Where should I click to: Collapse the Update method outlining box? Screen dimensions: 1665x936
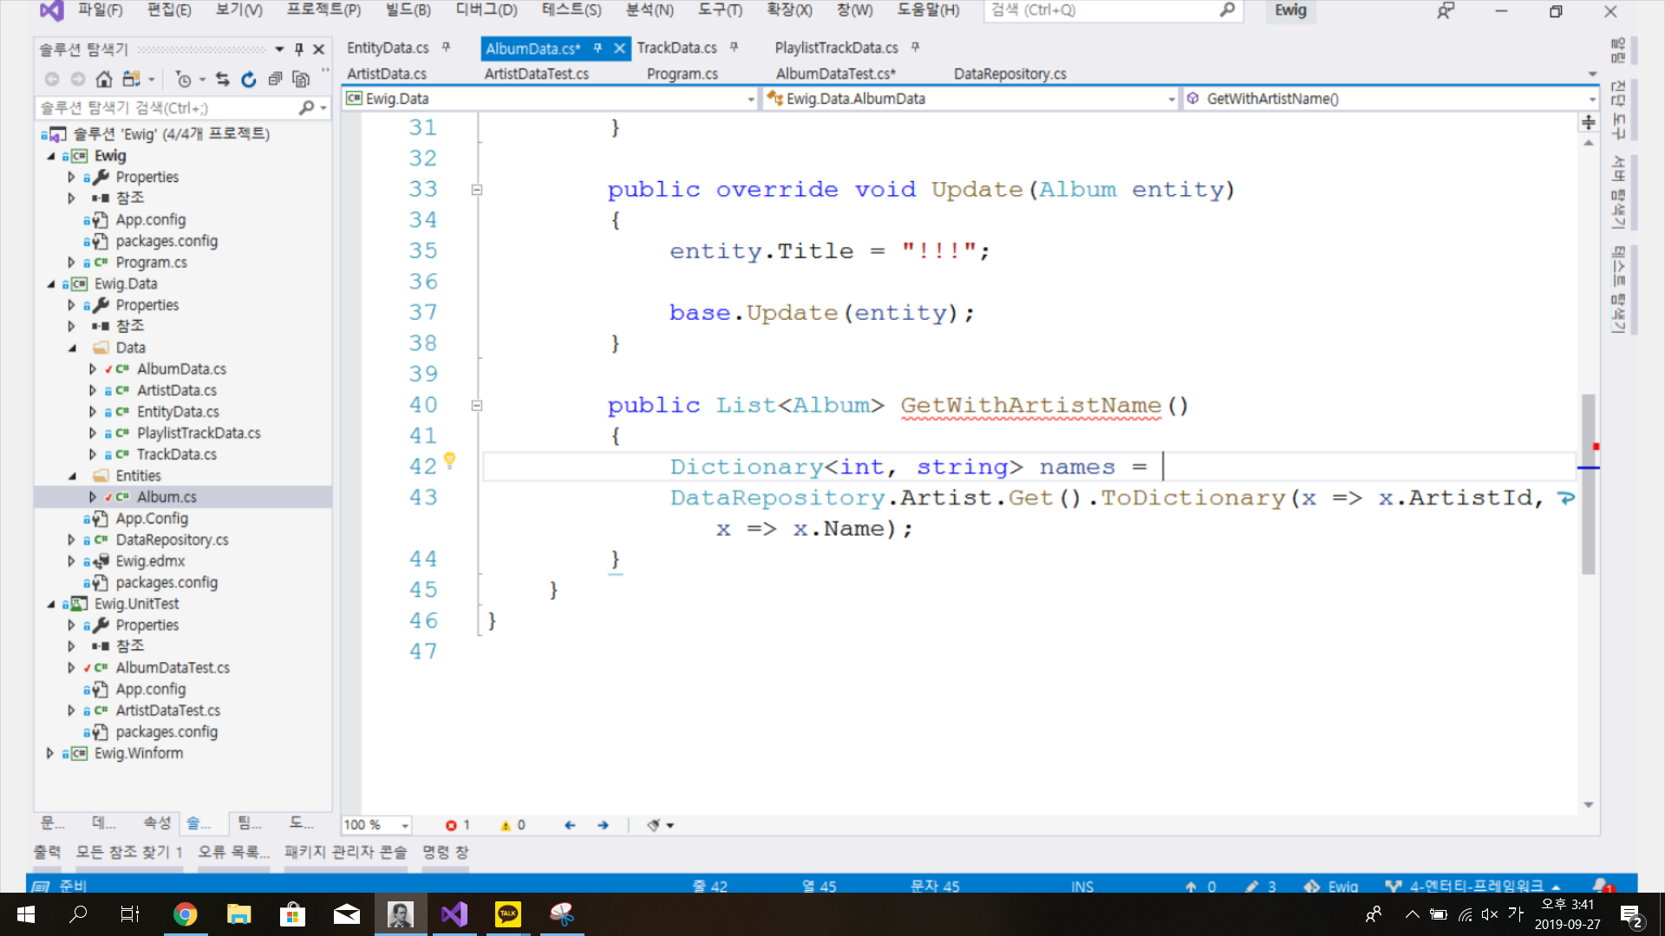(477, 190)
